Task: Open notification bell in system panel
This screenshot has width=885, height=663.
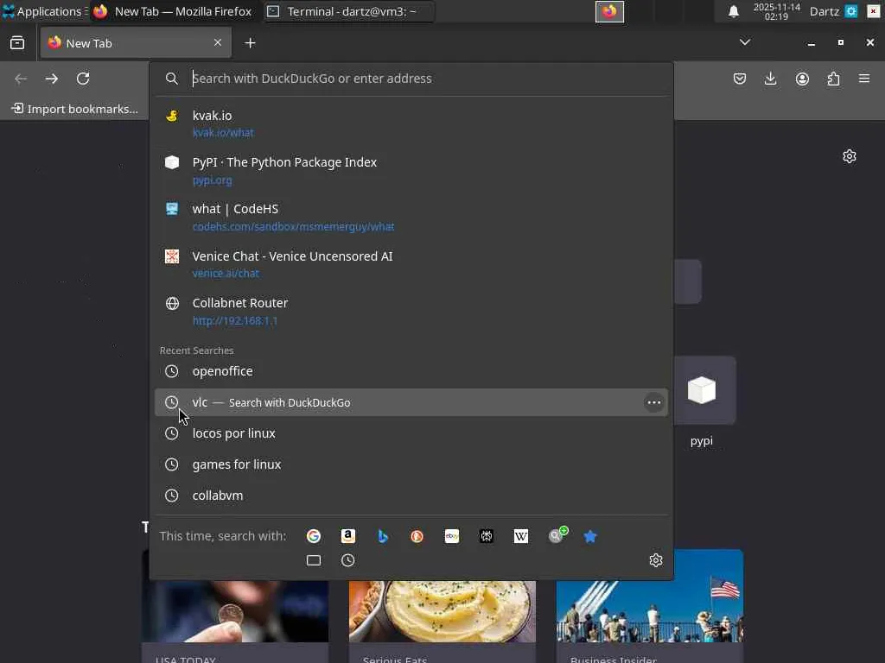Action: click(733, 11)
